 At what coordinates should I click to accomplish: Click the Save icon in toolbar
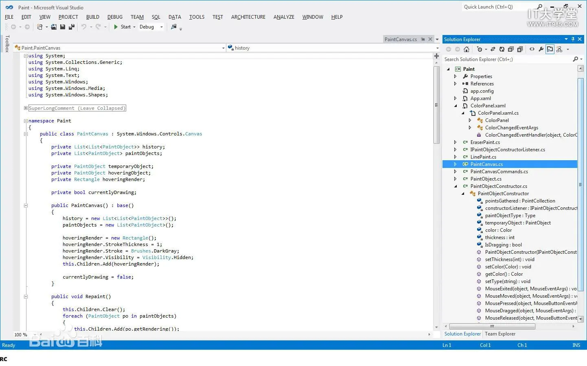(x=63, y=27)
